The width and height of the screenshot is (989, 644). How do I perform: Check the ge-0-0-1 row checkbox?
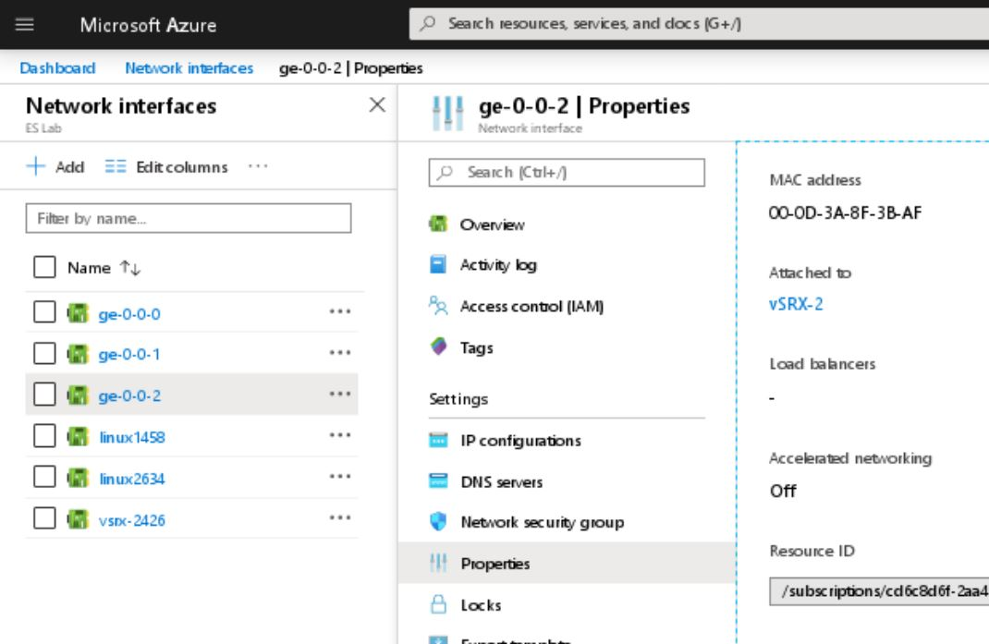[x=44, y=353]
